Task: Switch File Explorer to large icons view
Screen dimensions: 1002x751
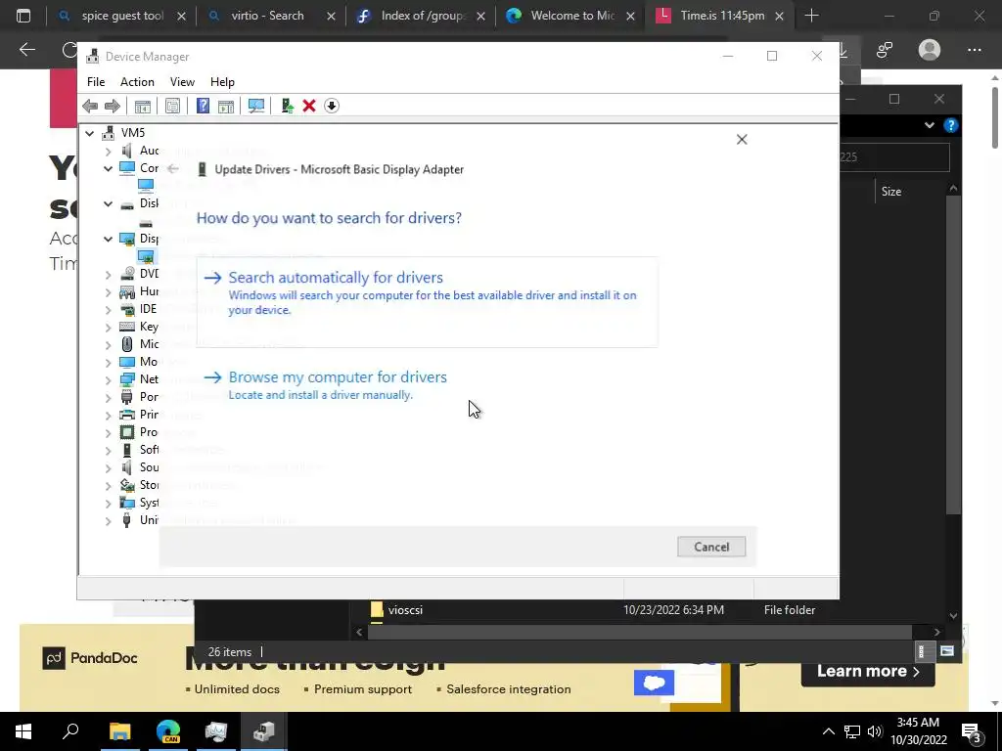Action: pos(947,651)
